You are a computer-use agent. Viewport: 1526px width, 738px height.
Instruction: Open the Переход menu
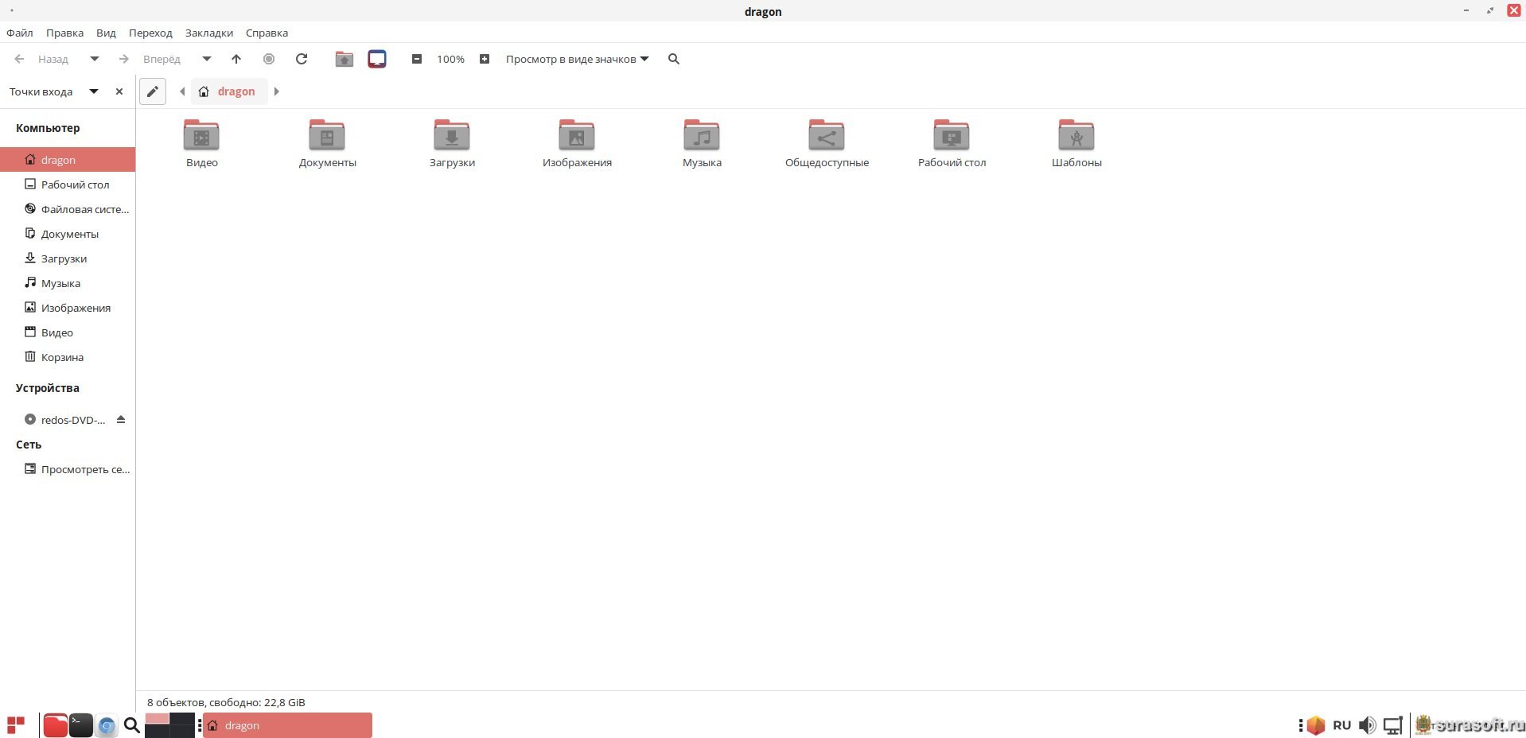[x=150, y=33]
